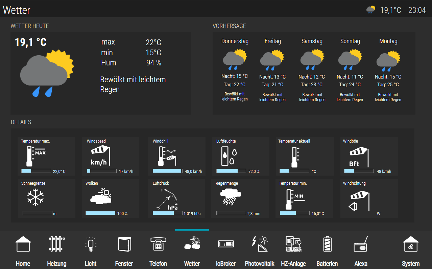Click the Montag forecast weather icon
The width and height of the screenshot is (432, 269).
(x=388, y=61)
